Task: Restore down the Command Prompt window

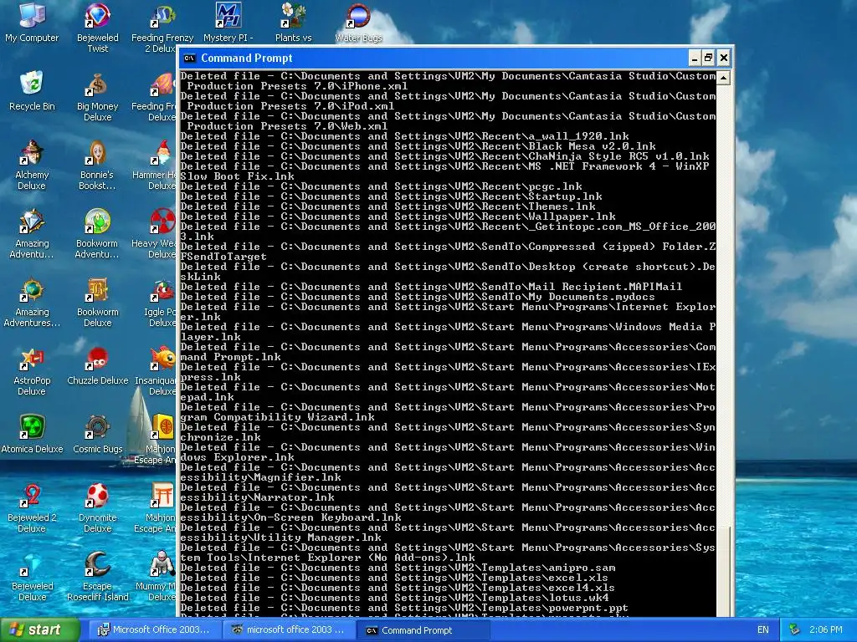Action: [x=709, y=58]
